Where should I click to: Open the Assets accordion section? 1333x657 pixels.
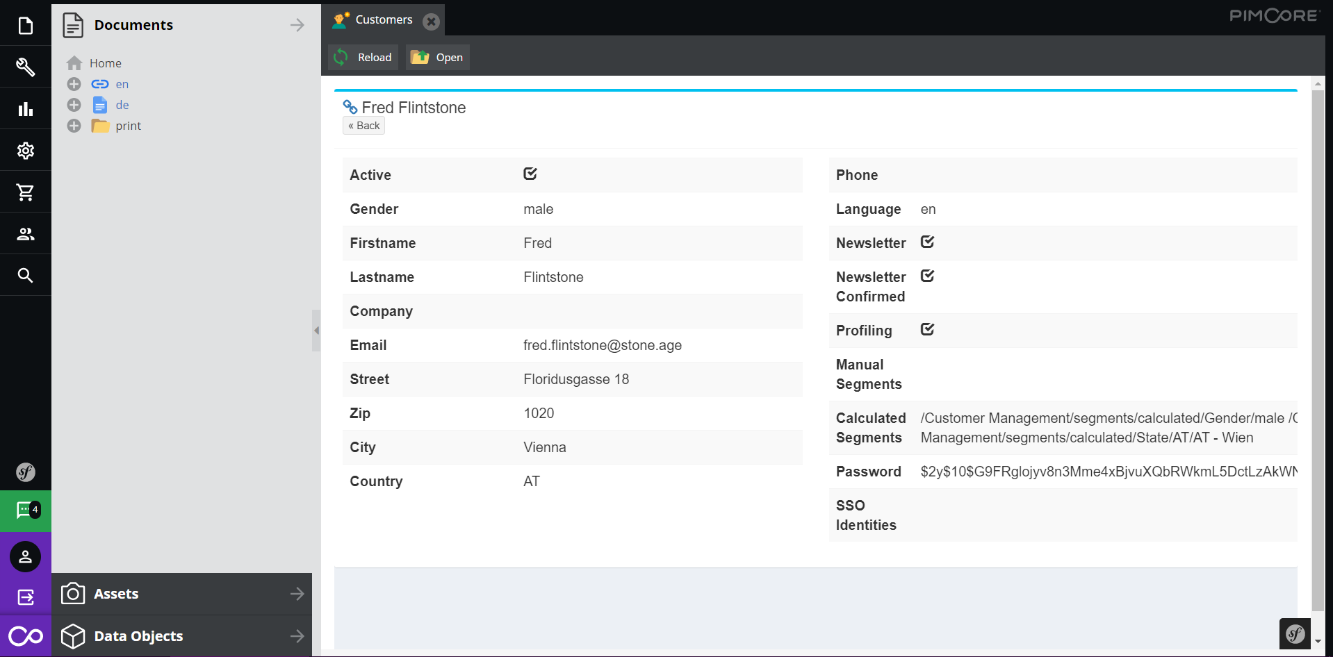(x=181, y=594)
